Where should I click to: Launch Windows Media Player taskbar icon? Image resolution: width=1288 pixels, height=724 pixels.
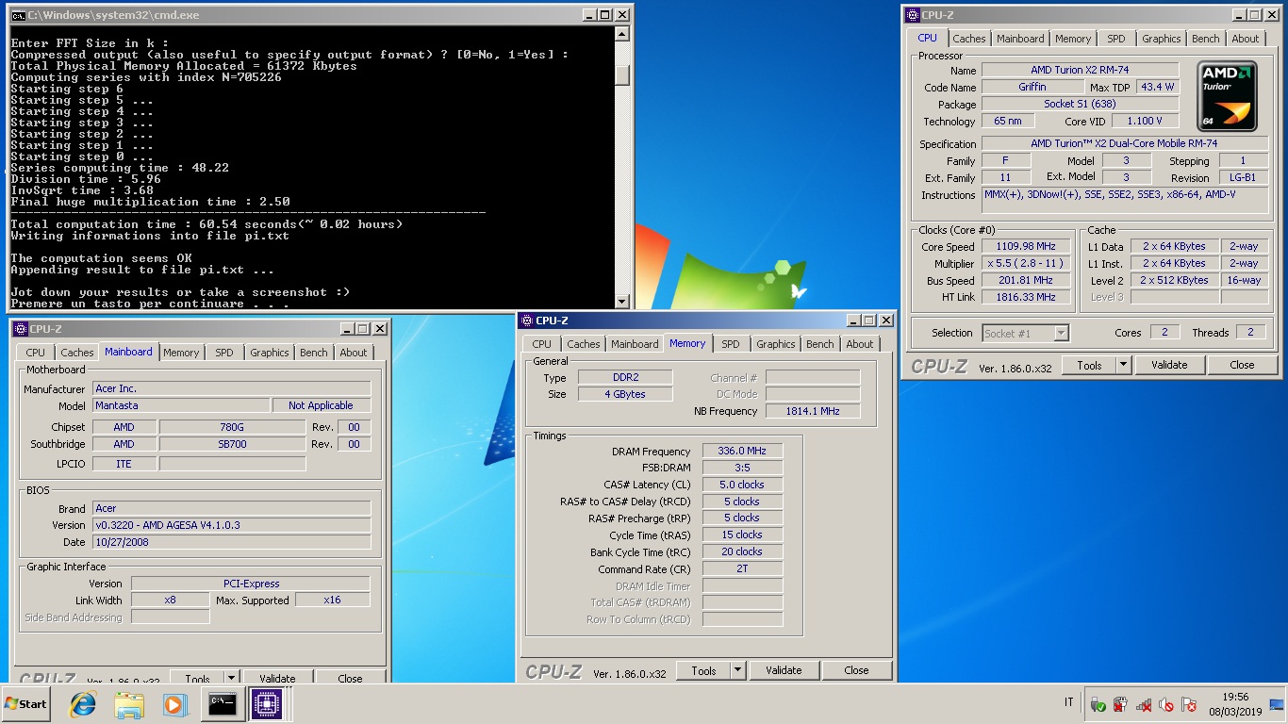pyautogui.click(x=174, y=703)
